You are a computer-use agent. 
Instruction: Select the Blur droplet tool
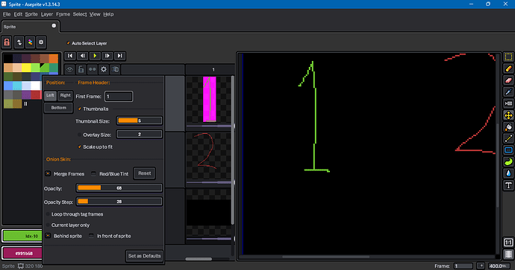508,173
